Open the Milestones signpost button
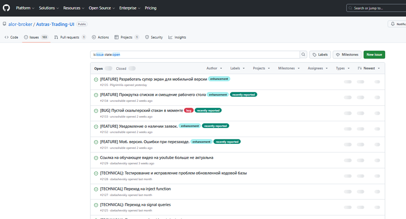Screen dimensions: 406x219 pyautogui.click(x=347, y=55)
